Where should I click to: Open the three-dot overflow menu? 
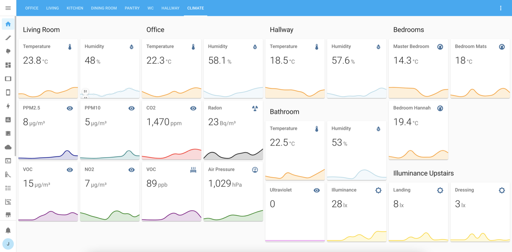coord(501,8)
